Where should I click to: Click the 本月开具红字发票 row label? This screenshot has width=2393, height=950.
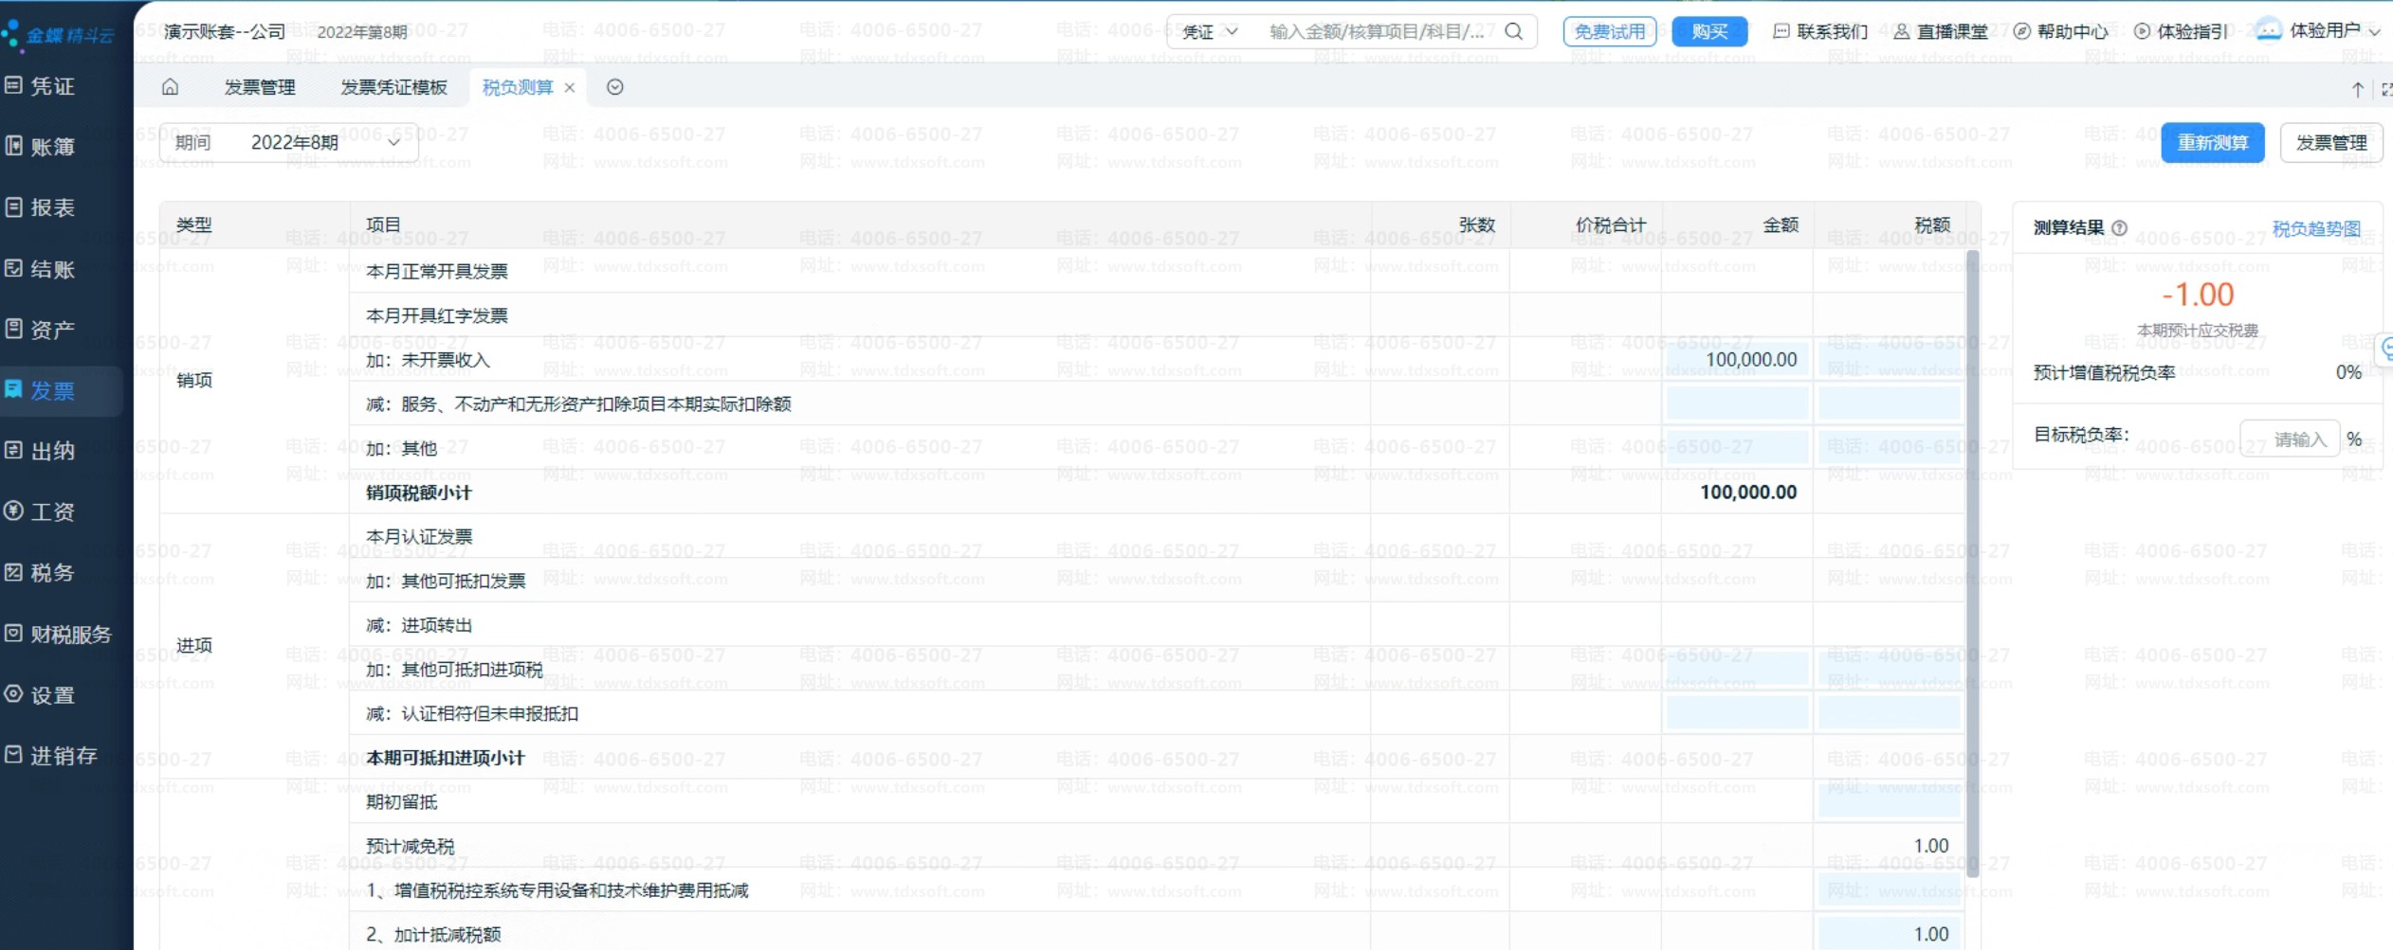[437, 315]
